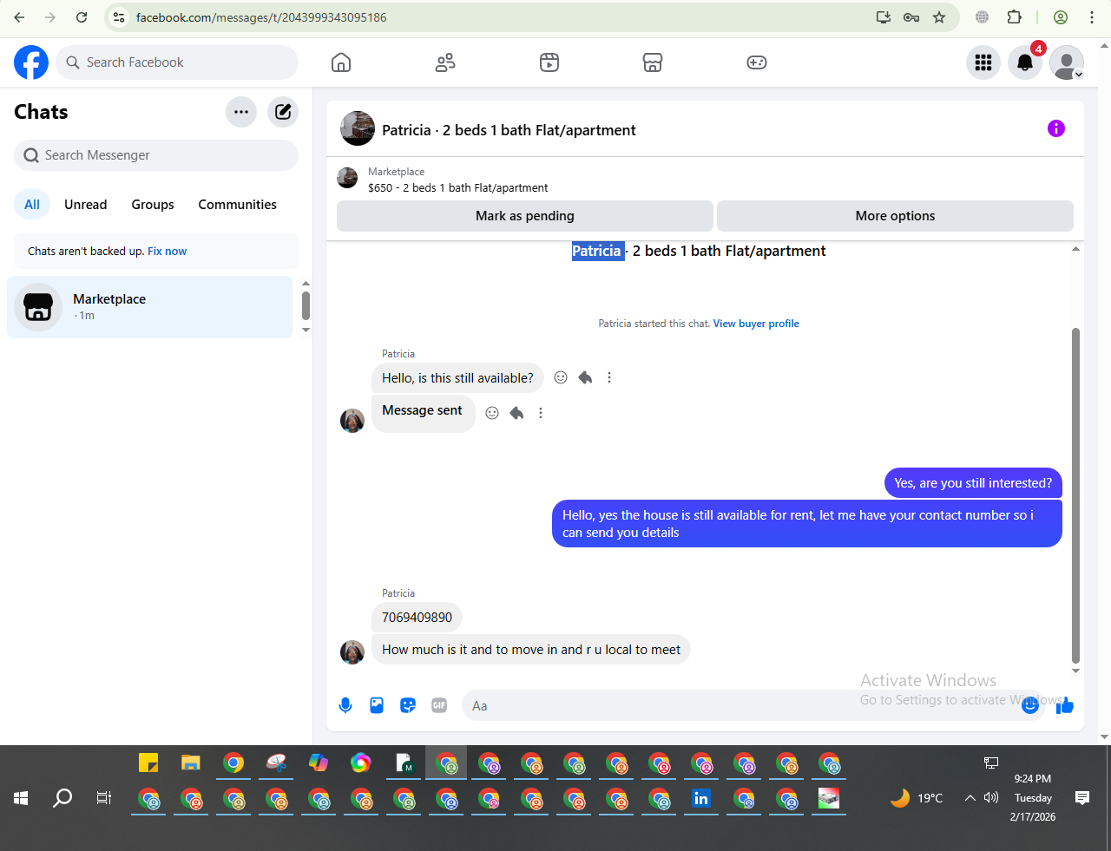
Task: Select the Groups chats filter
Action: pos(153,205)
